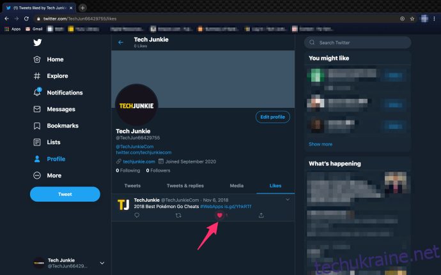Click the Home house icon
The width and height of the screenshot is (441, 275).
click(x=37, y=59)
